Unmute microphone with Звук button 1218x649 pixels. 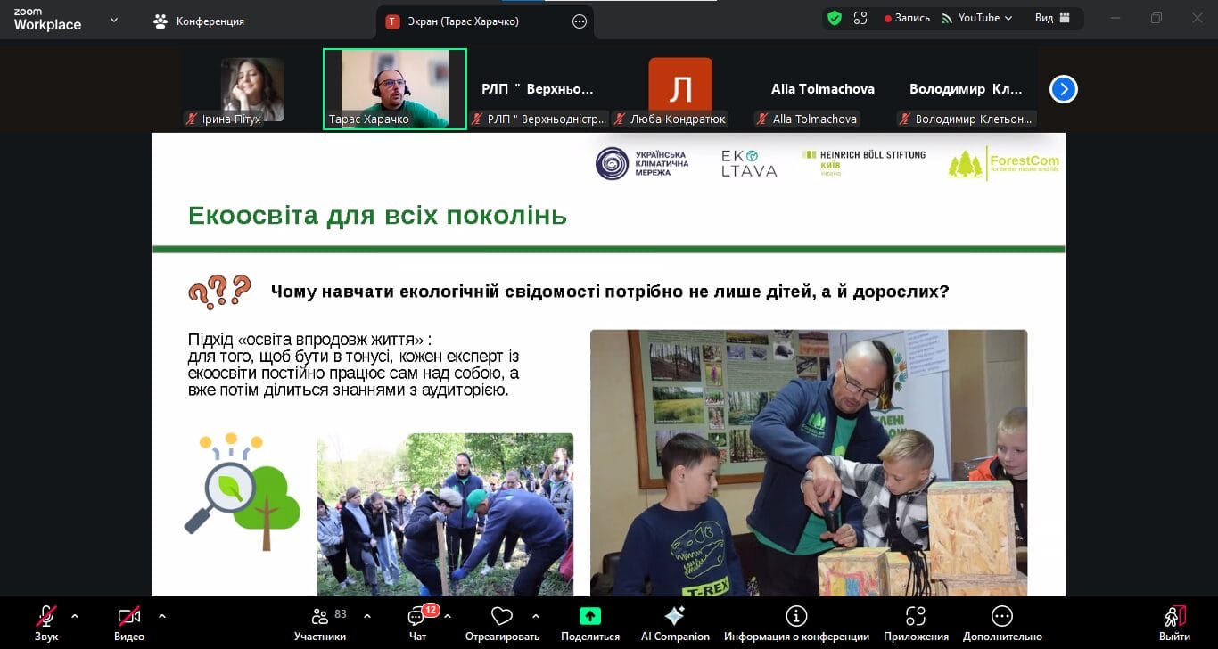tap(46, 617)
